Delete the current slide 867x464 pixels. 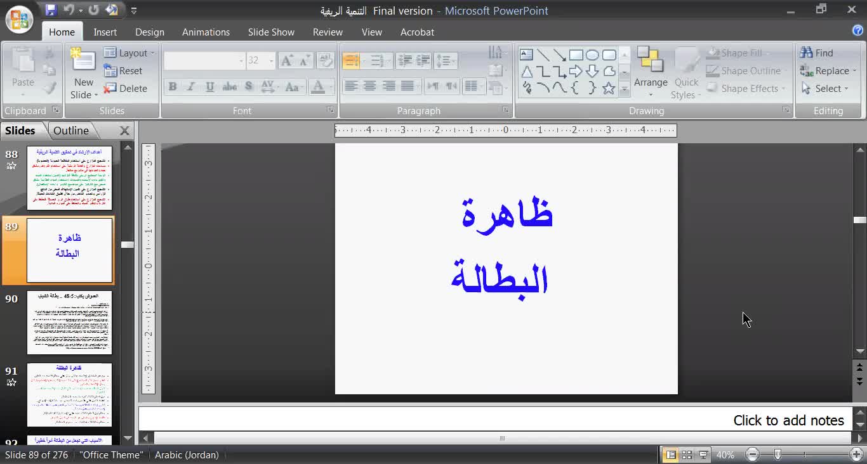[126, 88]
